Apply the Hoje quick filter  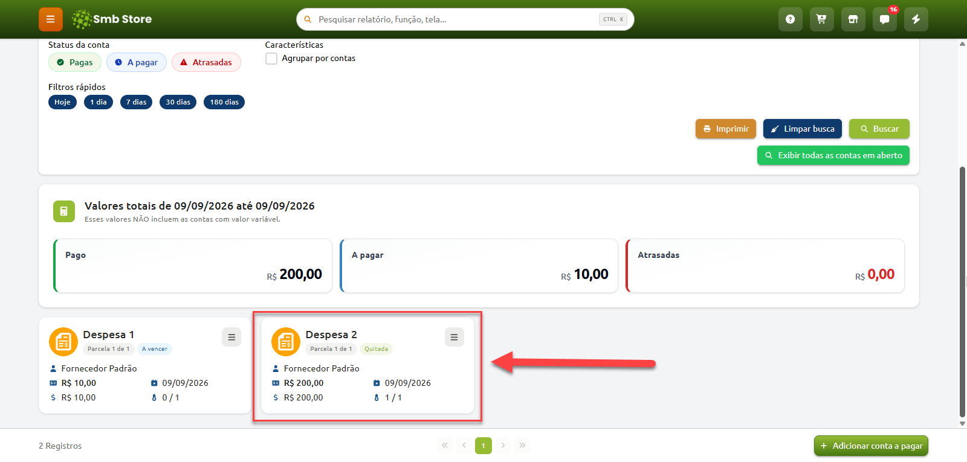62,102
